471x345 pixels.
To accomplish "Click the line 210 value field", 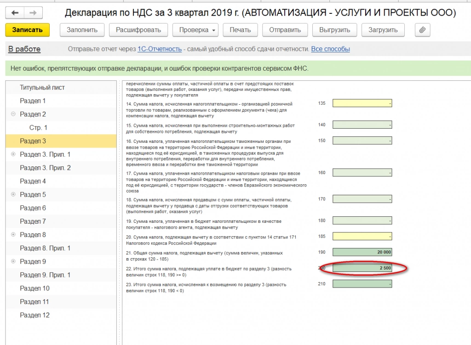I will [362, 284].
